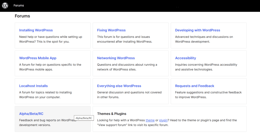Visit the Networking WordPress forum
The width and height of the screenshot is (260, 135).
pyautogui.click(x=116, y=58)
